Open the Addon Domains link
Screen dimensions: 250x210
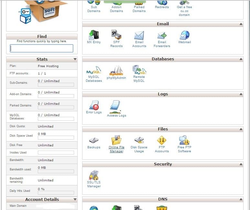[x=116, y=9]
